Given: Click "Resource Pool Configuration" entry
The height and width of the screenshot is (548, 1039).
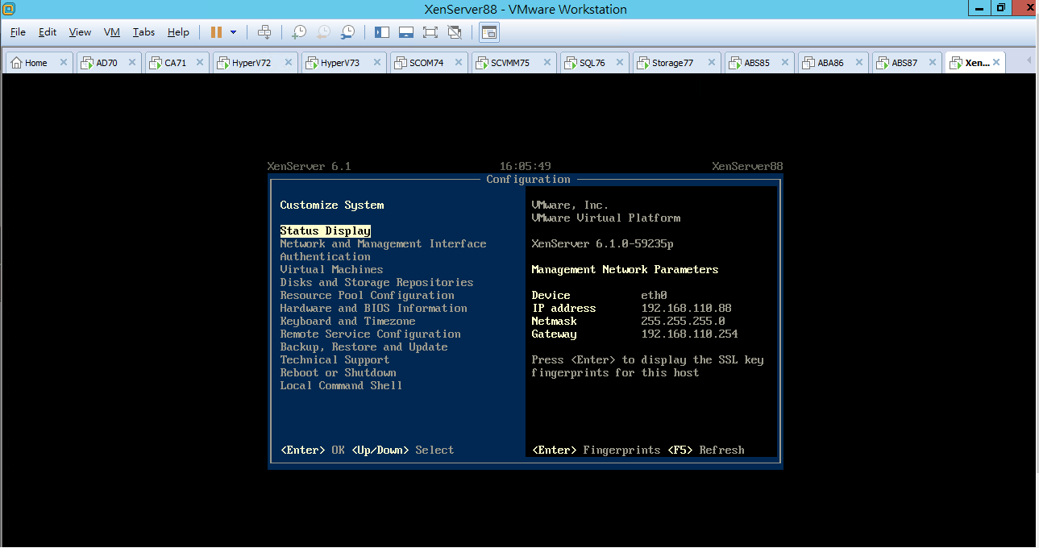Looking at the screenshot, I should click(368, 296).
